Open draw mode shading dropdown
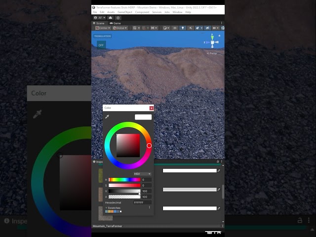316x237 pixels. 166,28
